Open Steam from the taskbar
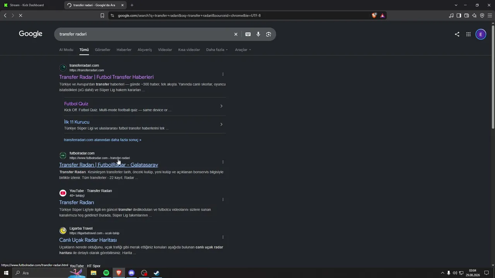 [157, 273]
